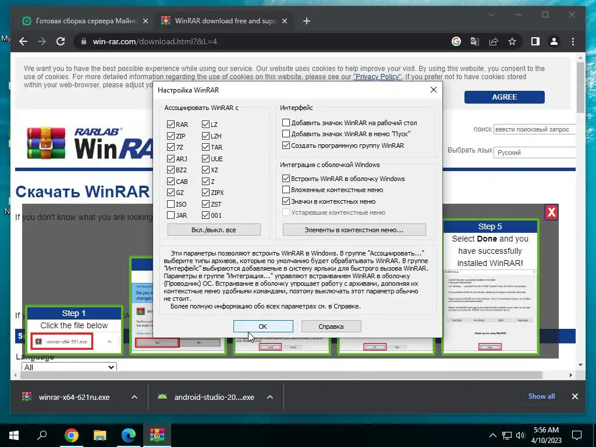The height and width of the screenshot is (447, 596).
Task: Open the Windows Start menu
Action: 14,435
